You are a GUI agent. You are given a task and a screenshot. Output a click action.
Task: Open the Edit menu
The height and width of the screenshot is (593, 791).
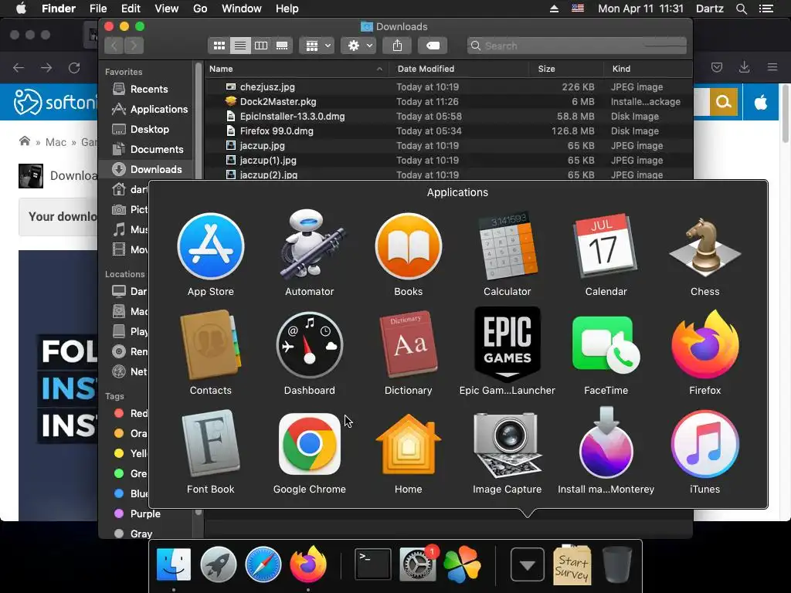click(131, 8)
